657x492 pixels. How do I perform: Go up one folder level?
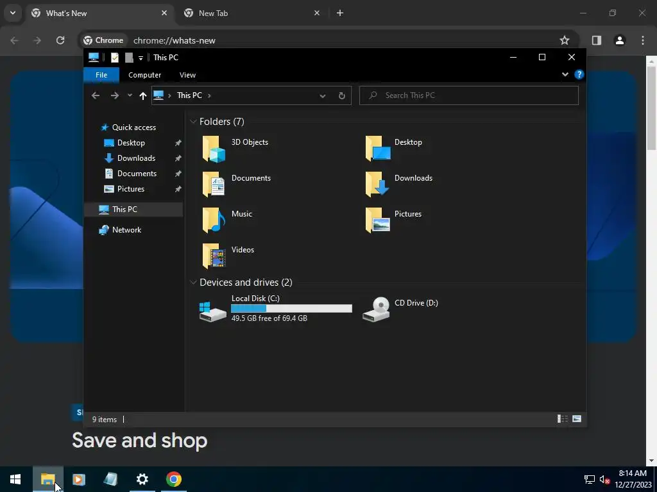(143, 95)
